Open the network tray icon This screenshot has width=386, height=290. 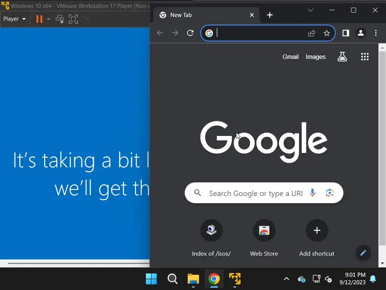(316, 279)
